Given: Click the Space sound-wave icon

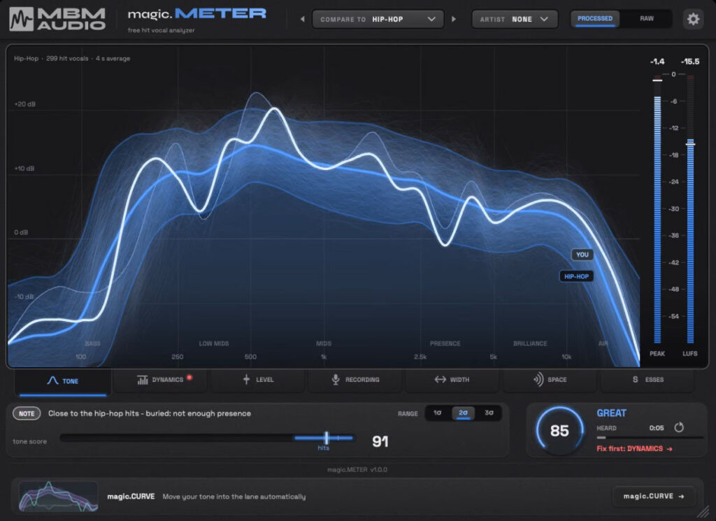Looking at the screenshot, I should 538,380.
